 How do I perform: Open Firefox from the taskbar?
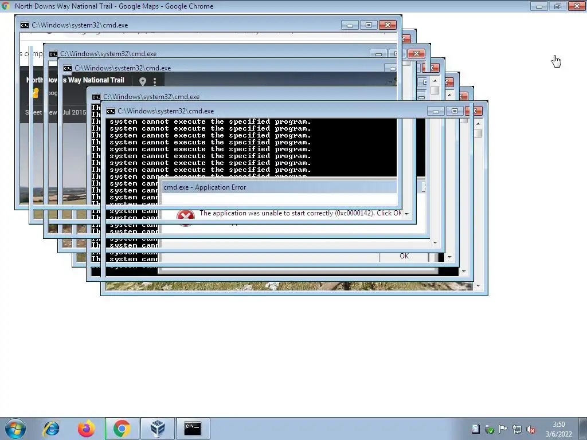click(86, 429)
